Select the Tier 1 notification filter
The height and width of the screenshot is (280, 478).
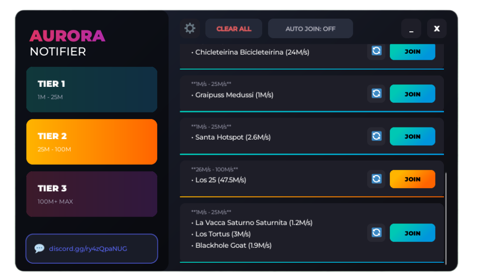91,90
